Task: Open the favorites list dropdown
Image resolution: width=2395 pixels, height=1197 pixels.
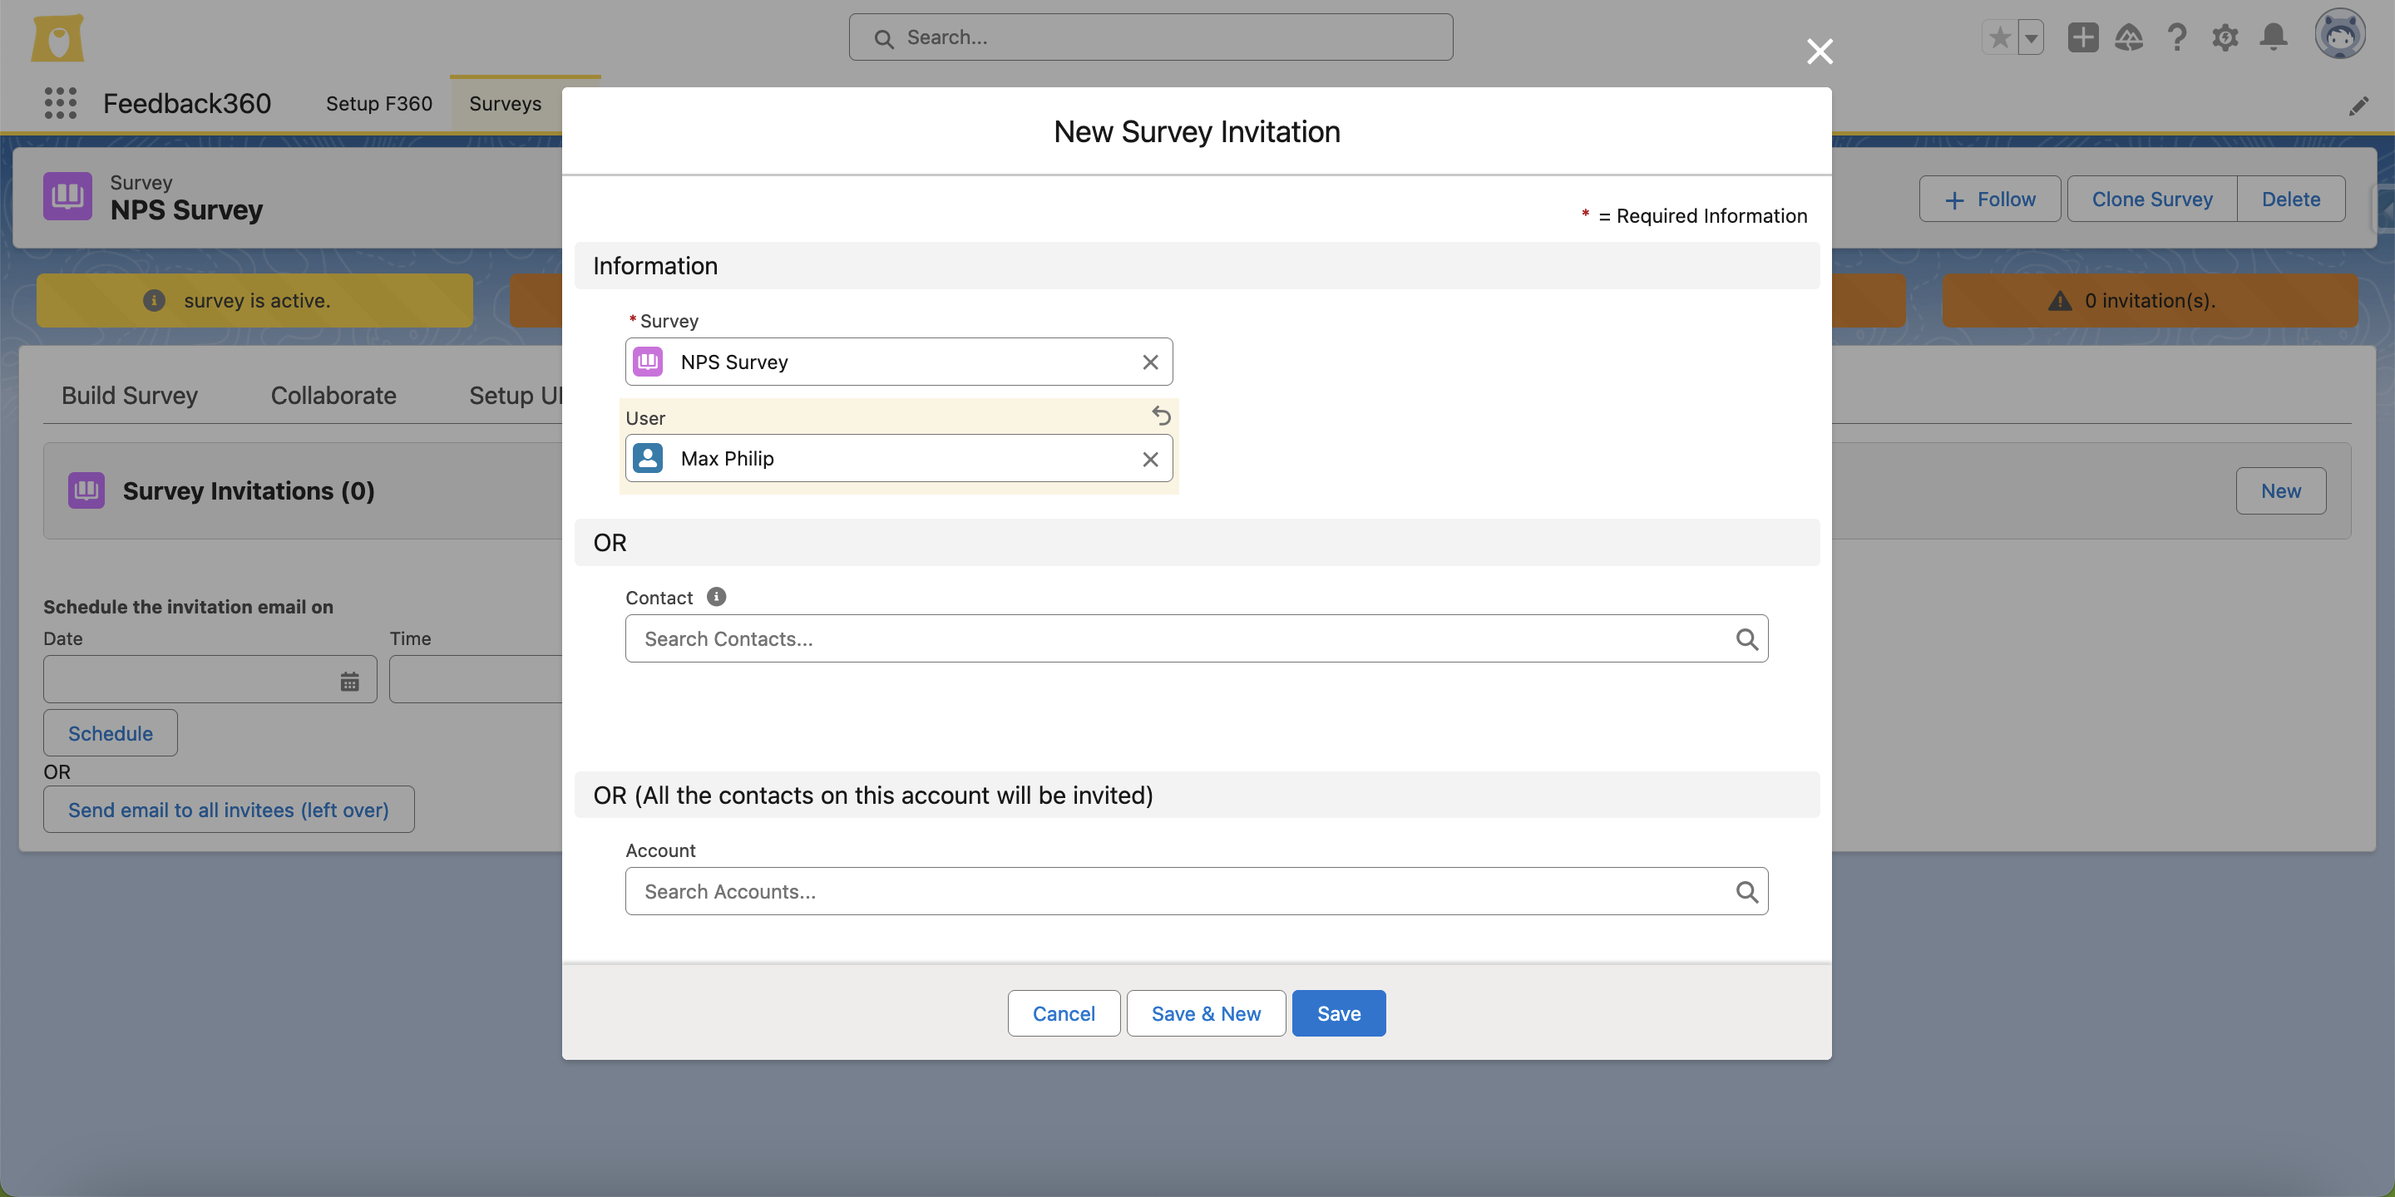Action: [2032, 38]
